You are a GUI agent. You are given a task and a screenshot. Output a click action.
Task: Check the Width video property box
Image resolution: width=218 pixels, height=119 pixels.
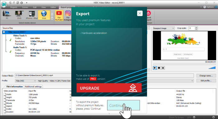[x=5, y=94]
